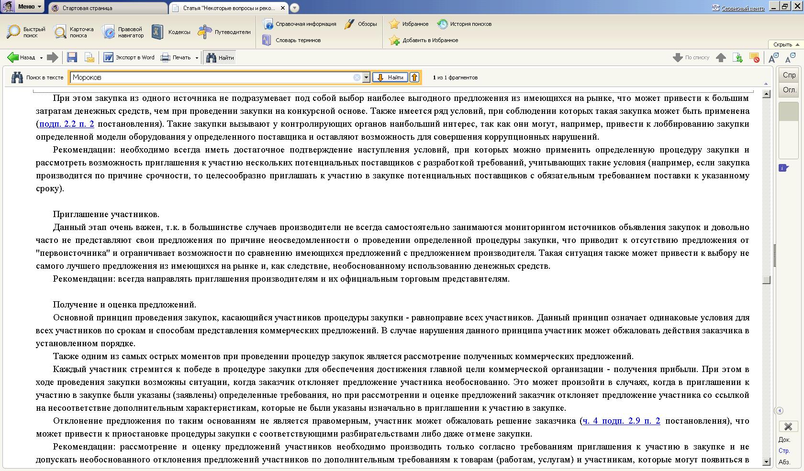This screenshot has width=804, height=471.
Task: Click Экспорт в Word button
Action: [x=129, y=58]
